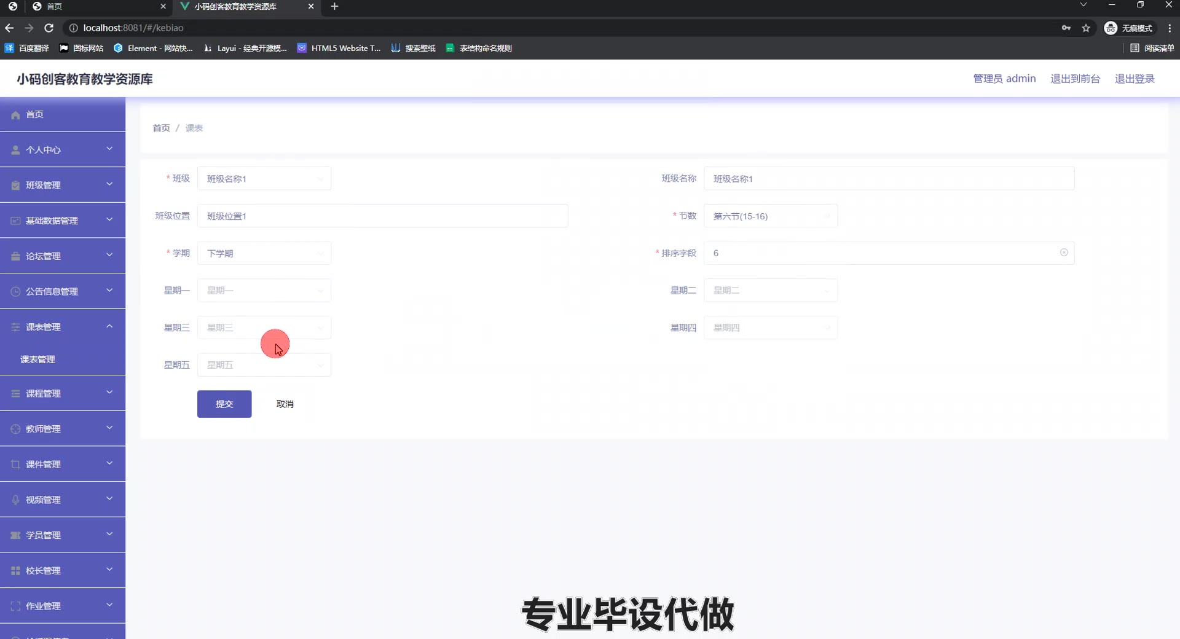Open the 星期二 course dropdown

click(x=771, y=291)
